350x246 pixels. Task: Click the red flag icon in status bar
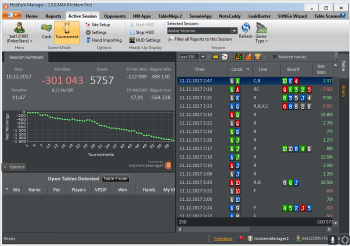click(241, 238)
